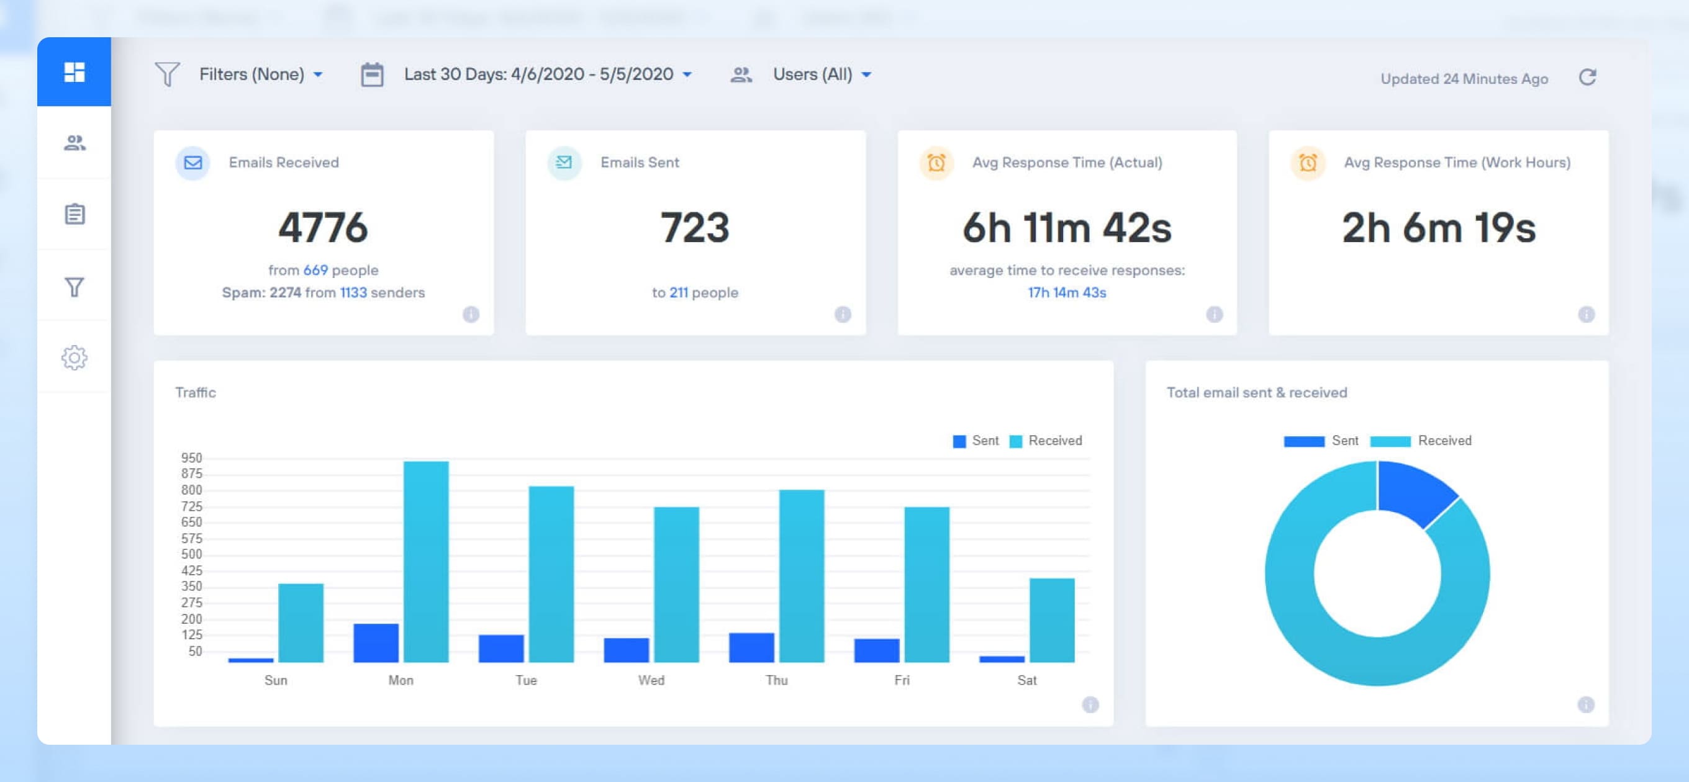This screenshot has width=1689, height=782.
Task: Toggle Sent in the donut chart legend
Action: [x=1321, y=441]
